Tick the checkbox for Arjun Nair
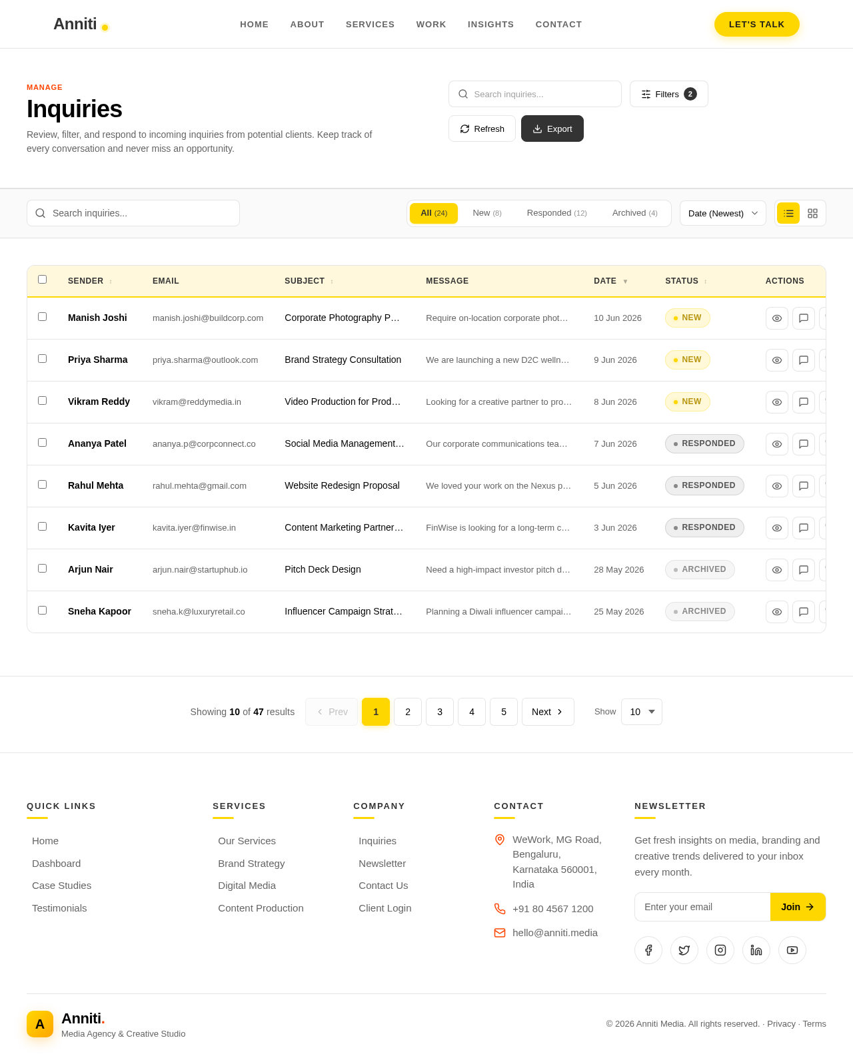This screenshot has height=1060, width=853. pos(42,569)
